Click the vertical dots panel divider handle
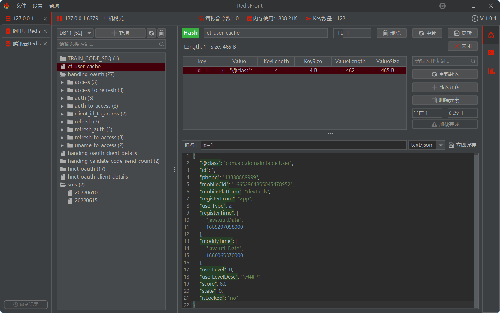 point(174,169)
